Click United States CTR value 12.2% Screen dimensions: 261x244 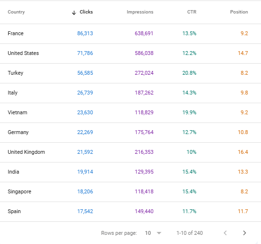tap(189, 53)
